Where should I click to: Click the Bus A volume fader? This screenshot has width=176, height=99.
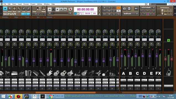coord(122,56)
